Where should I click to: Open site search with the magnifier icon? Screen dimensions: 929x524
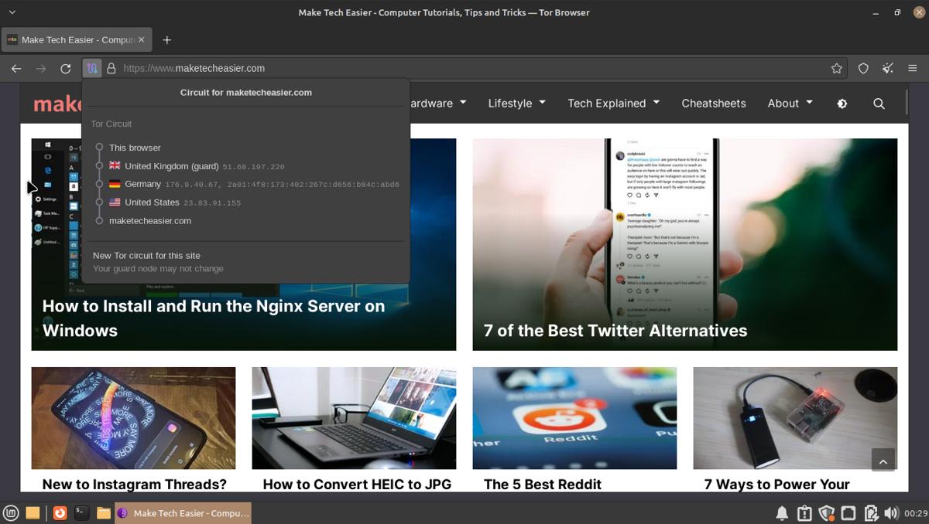[x=879, y=103]
